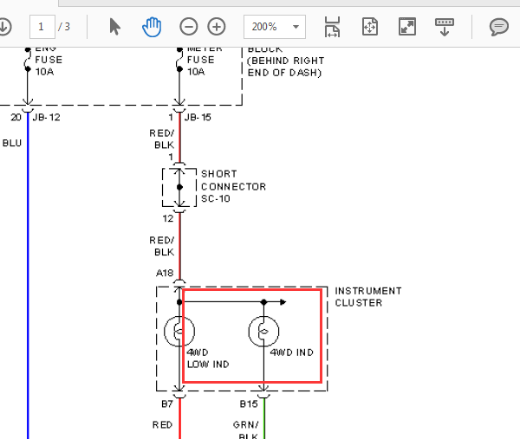Click the BLU wire color label
The image size is (520, 439).
(x=12, y=143)
